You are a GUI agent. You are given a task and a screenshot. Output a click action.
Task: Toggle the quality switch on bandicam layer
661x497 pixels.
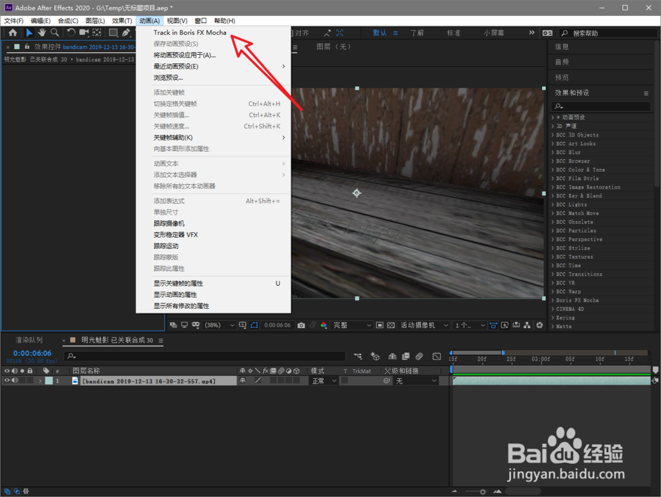click(258, 380)
